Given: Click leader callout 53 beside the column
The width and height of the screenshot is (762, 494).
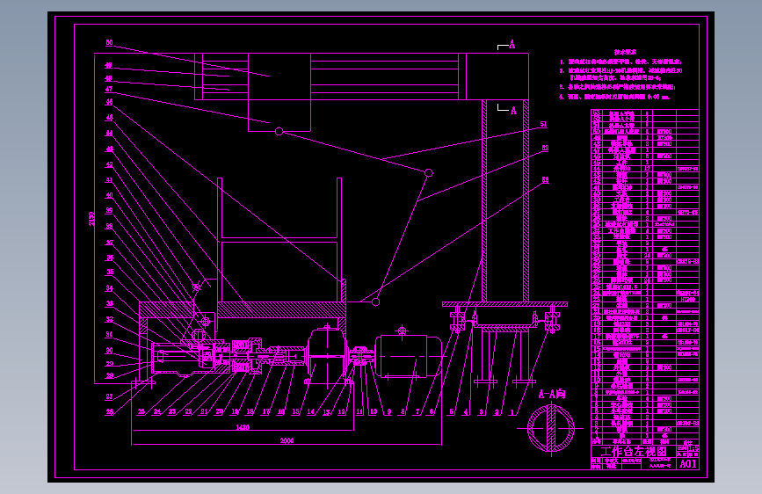Looking at the screenshot, I should pyautogui.click(x=545, y=180).
